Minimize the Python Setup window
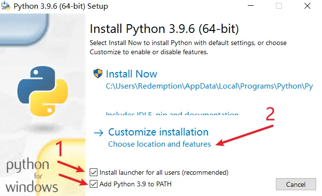Image resolution: width=322 pixels, height=196 pixels. [x=251, y=6]
